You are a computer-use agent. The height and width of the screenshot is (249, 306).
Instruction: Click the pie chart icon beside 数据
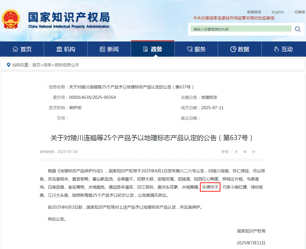(x=233, y=49)
